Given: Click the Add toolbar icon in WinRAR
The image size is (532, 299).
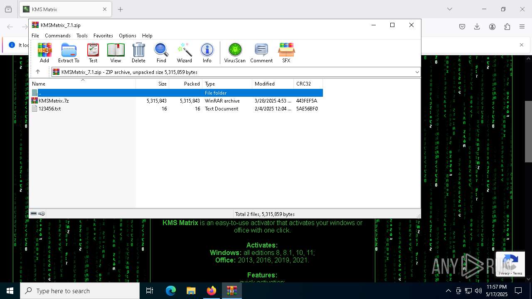Looking at the screenshot, I should 44,53.
